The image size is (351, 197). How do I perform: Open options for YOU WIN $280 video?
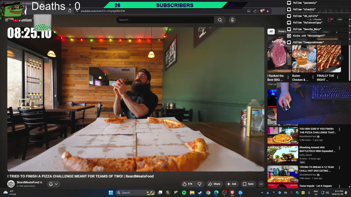[339, 129]
